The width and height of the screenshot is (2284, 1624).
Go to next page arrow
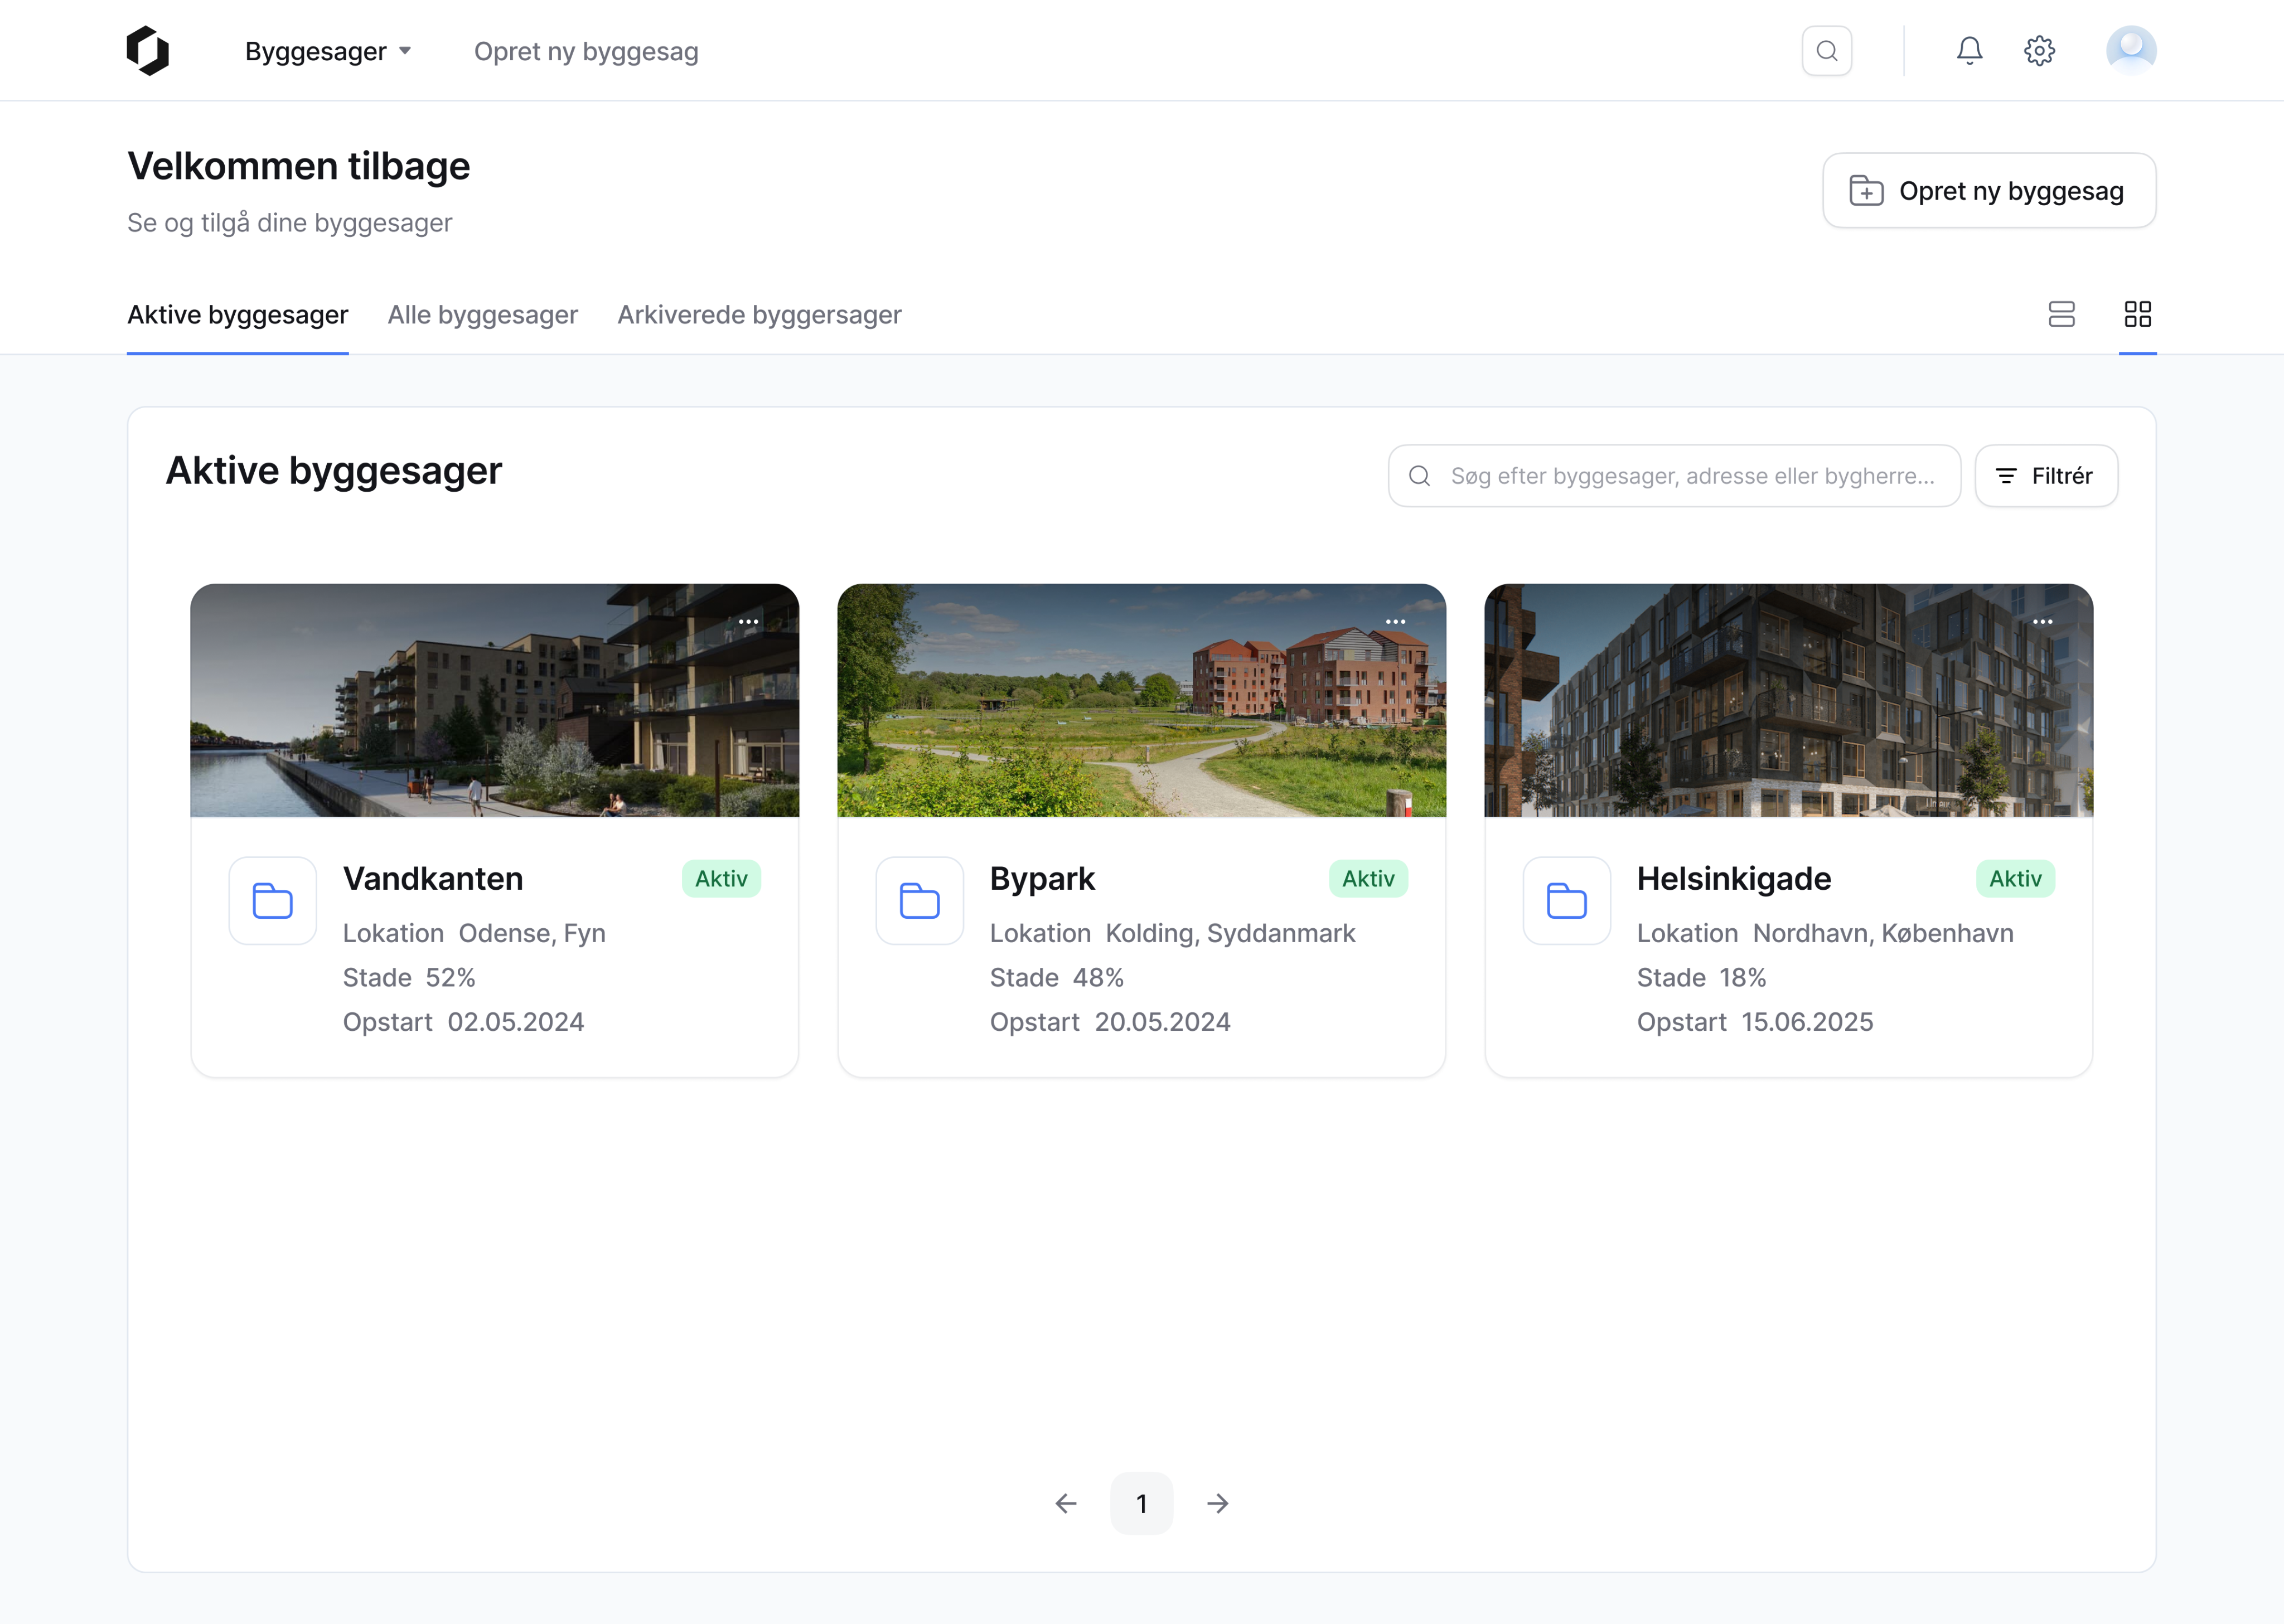[1217, 1503]
